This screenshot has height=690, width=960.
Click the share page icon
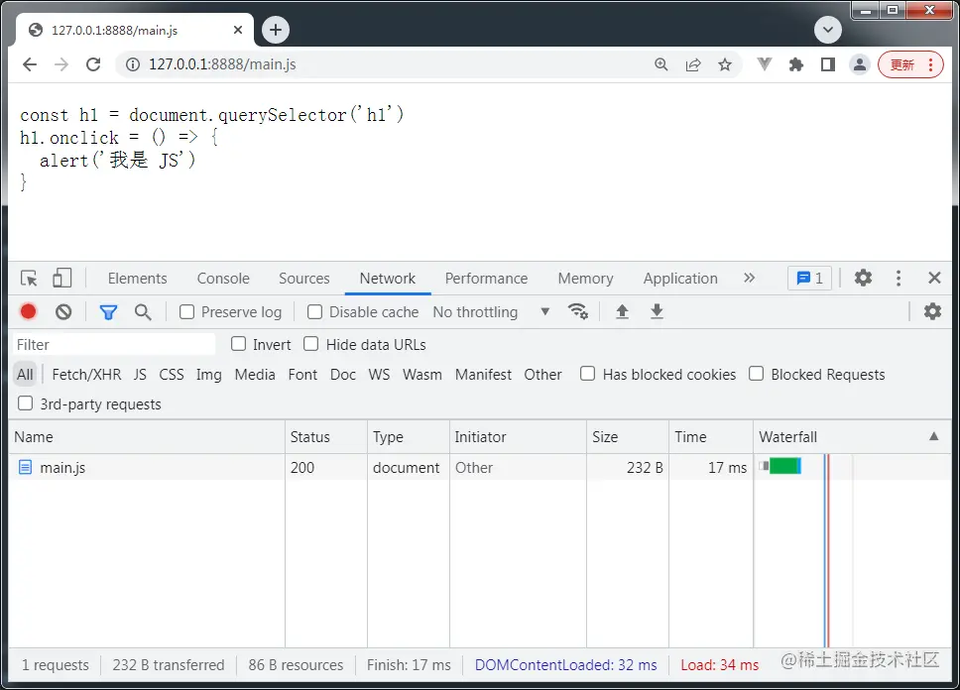click(693, 64)
